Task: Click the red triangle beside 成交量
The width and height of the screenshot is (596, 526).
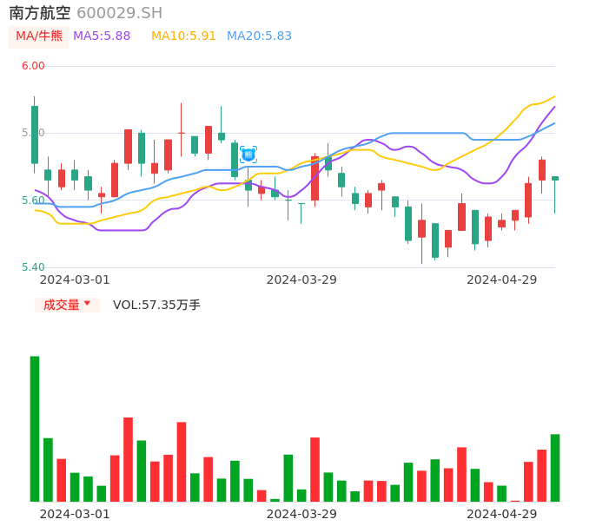Action: point(87,304)
